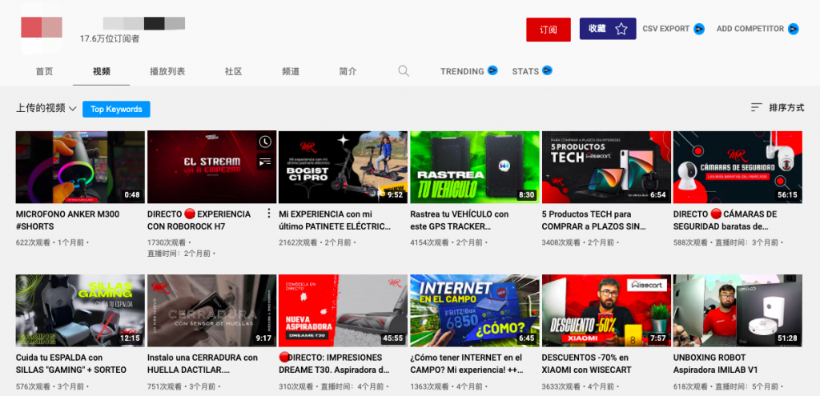Open the INTERNET EN EL CAMPO thumbnail

tap(474, 310)
